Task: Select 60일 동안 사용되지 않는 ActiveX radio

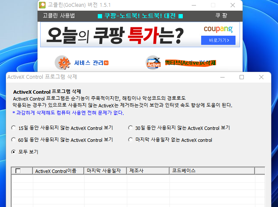Action: 14,140
